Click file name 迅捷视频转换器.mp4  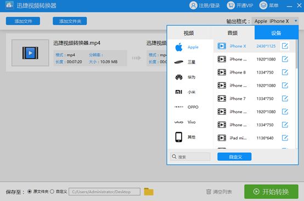pyautogui.click(x=77, y=43)
